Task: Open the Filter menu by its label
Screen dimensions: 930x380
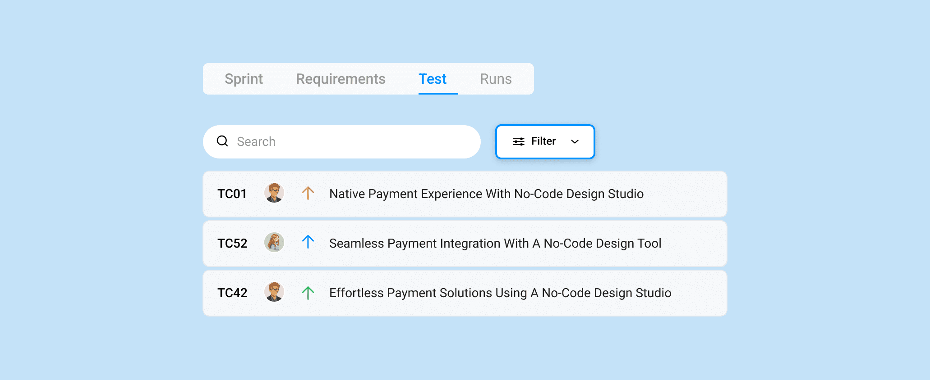Action: coord(543,141)
